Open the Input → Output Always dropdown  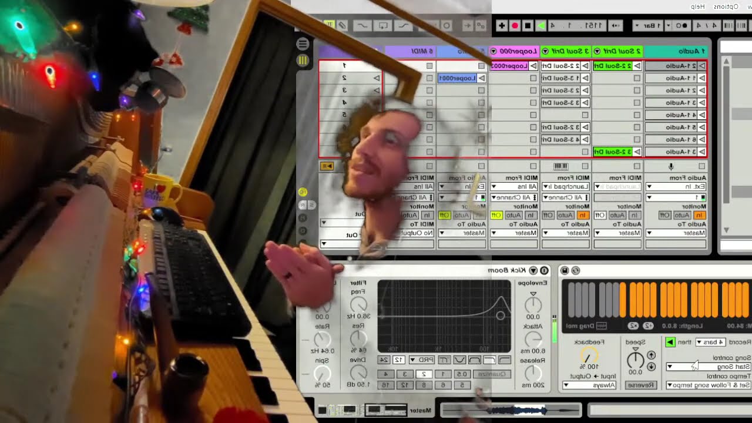[x=589, y=385]
